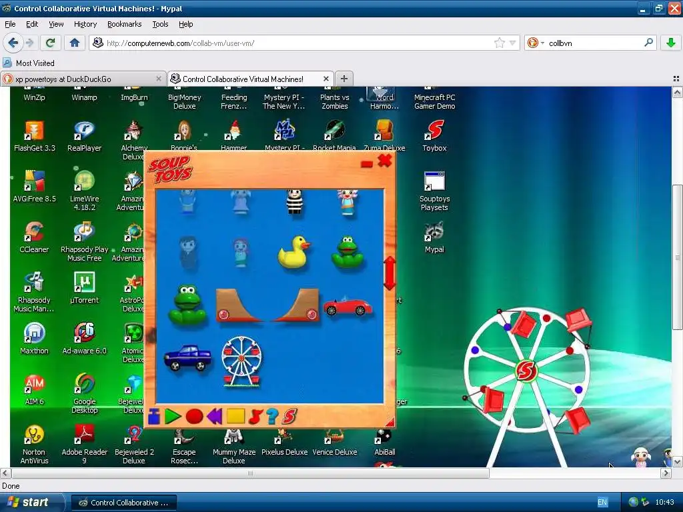Click the search magnifier button
Image resolution: width=683 pixels, height=512 pixels.
pos(648,43)
